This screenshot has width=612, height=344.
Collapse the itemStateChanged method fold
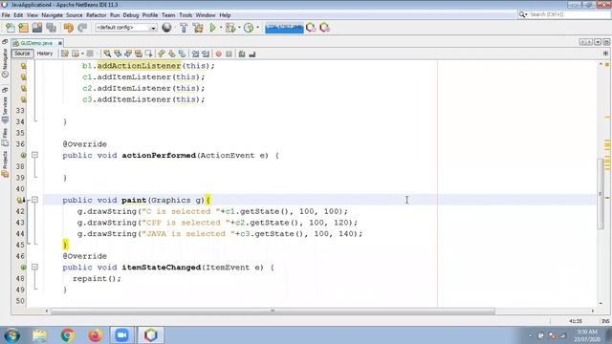34,268
